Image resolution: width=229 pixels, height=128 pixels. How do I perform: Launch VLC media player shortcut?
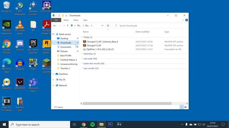20,27
